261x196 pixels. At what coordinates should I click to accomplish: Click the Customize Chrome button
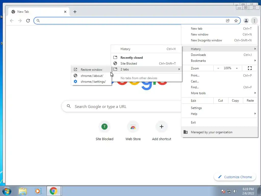coord(235,177)
